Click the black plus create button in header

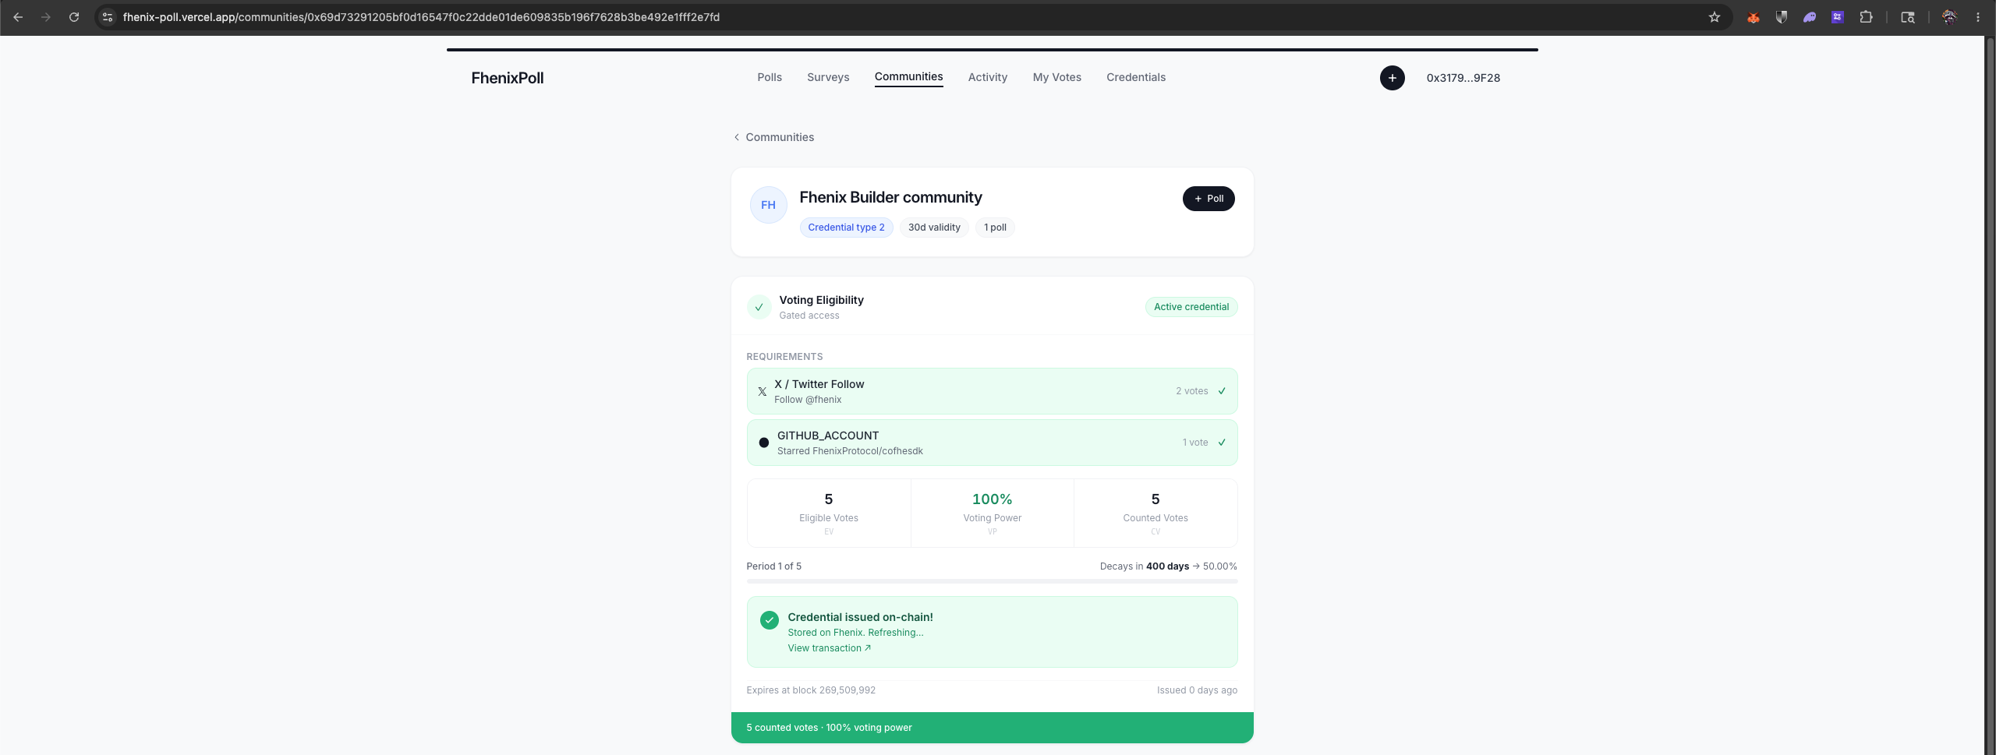point(1393,78)
